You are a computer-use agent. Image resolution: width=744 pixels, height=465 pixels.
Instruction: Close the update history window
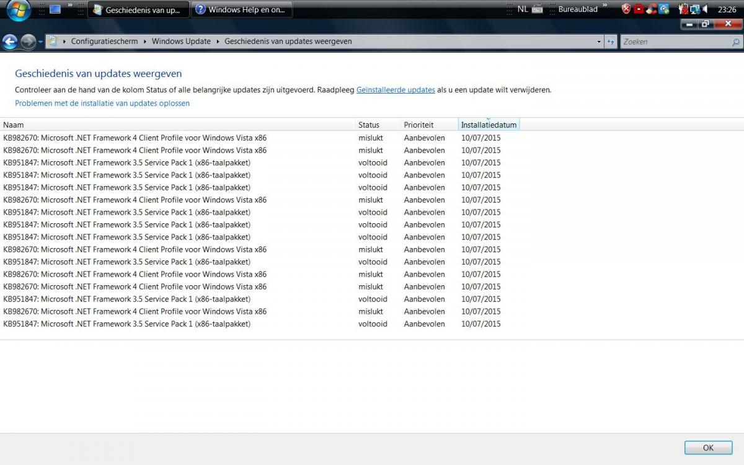728,24
